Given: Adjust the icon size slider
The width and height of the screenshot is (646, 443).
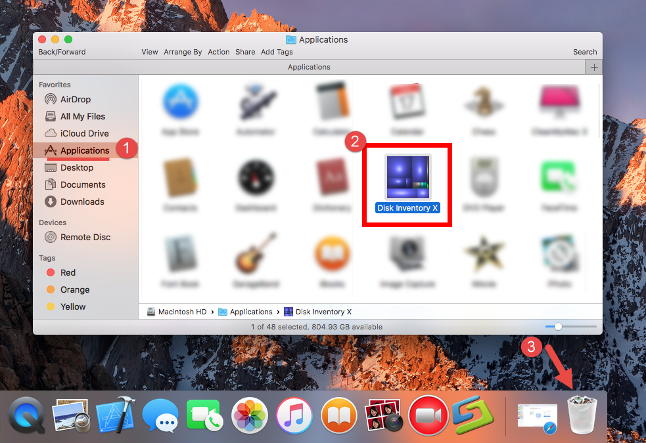Looking at the screenshot, I should pos(557,326).
